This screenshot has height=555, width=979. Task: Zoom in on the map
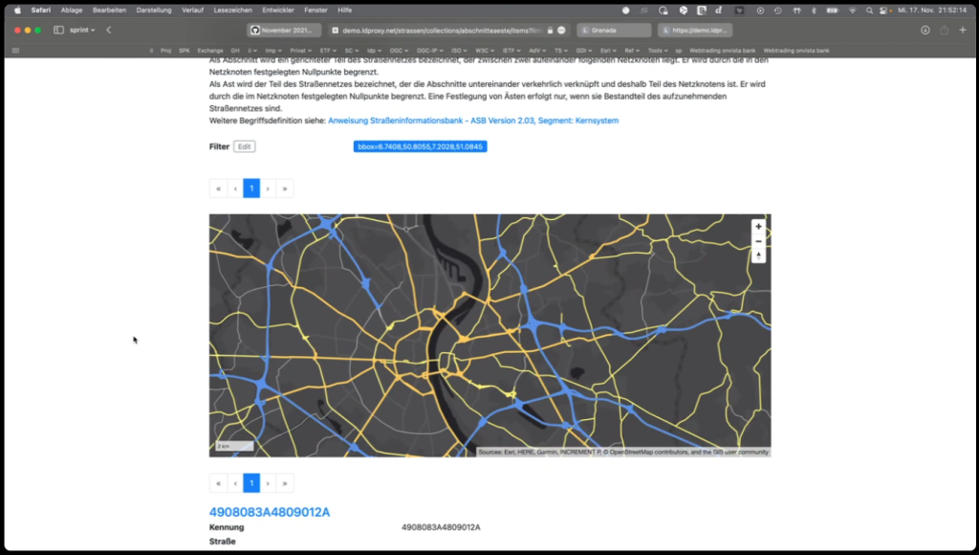coord(758,227)
